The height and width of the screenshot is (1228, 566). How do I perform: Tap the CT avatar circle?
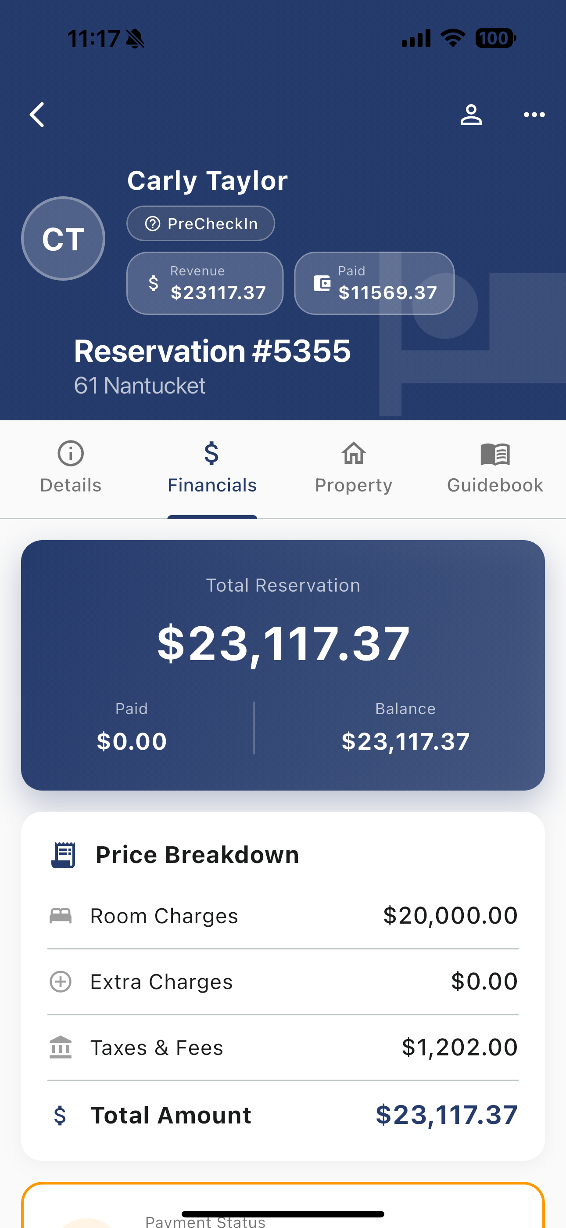point(63,238)
